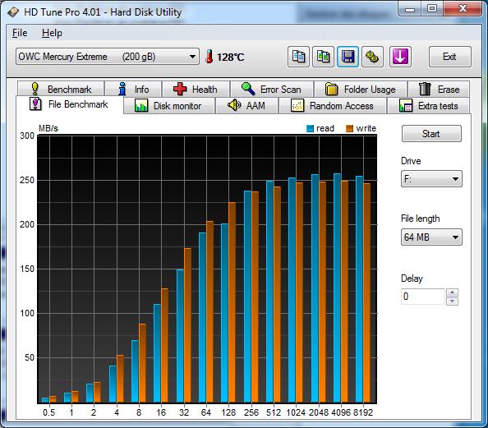Open the Help menu
Image resolution: width=488 pixels, height=428 pixels.
pos(52,33)
